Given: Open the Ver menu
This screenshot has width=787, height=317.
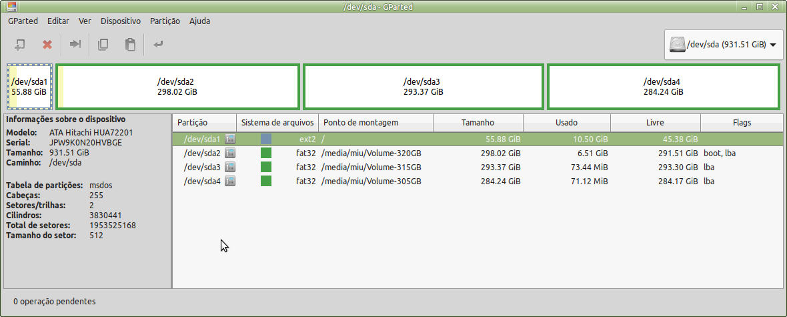Looking at the screenshot, I should (85, 21).
